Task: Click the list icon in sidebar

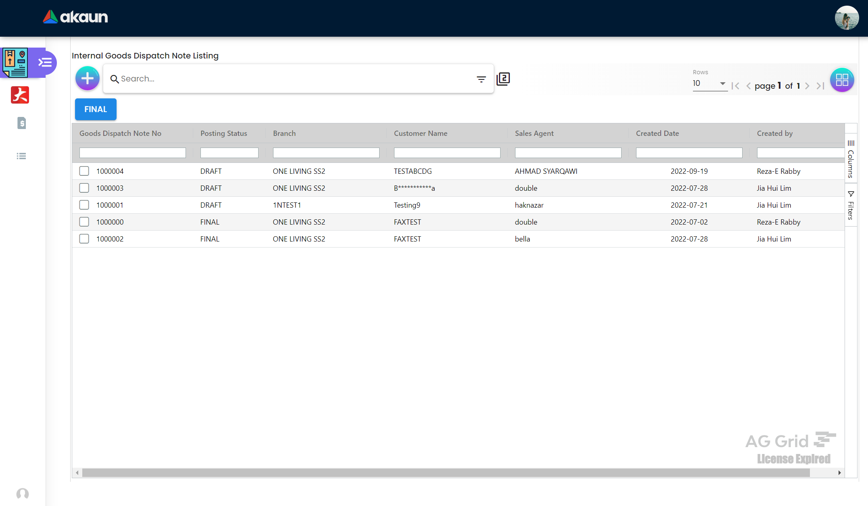Action: (21, 156)
